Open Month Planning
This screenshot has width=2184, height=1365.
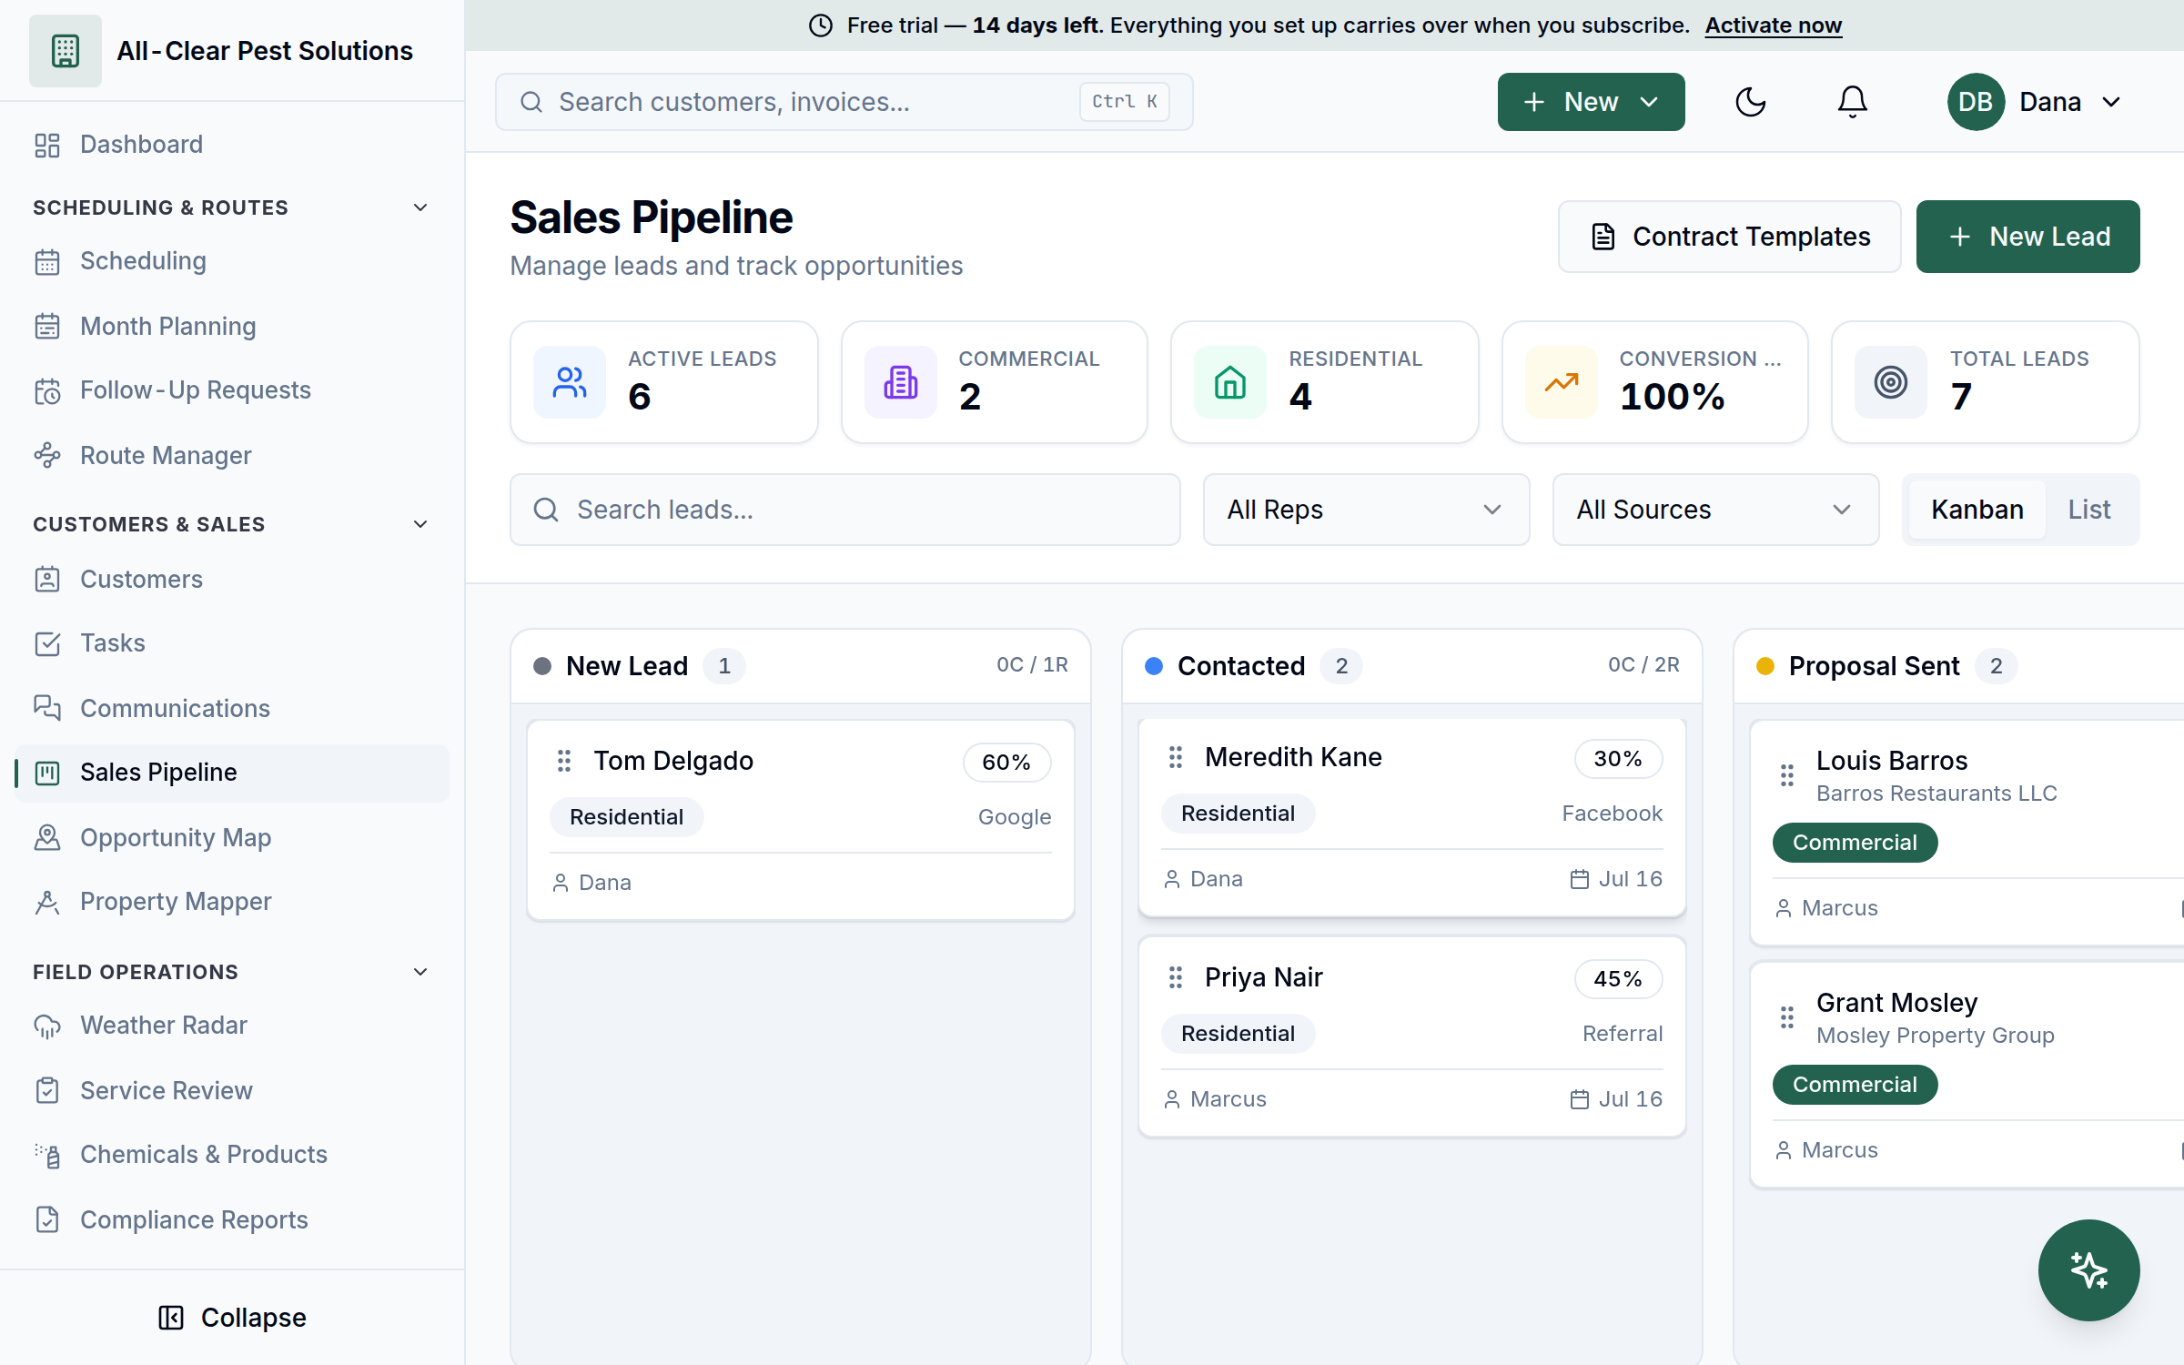pos(232,326)
